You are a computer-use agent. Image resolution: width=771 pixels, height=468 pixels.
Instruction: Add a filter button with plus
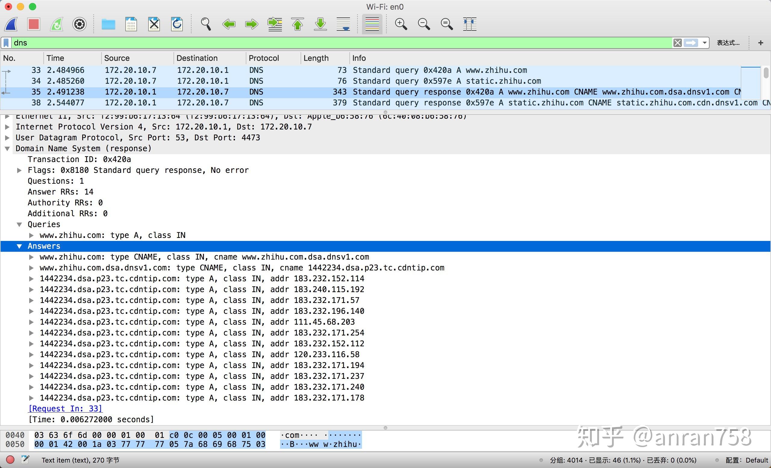click(761, 43)
